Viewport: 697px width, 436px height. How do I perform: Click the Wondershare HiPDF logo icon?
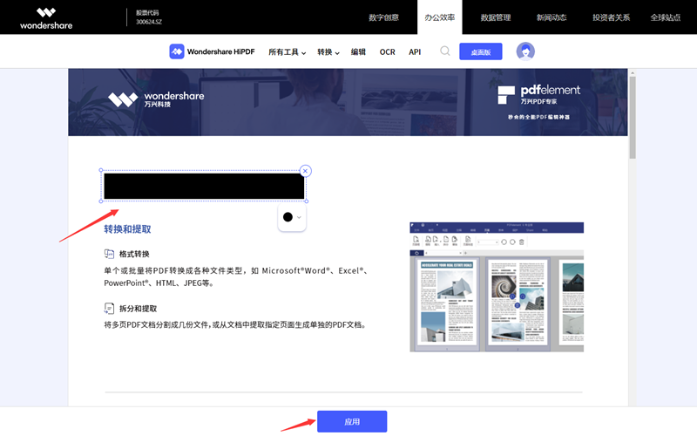177,51
